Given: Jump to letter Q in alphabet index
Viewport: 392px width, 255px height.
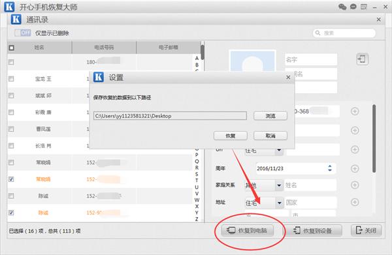Looking at the screenshot, I should click(x=197, y=162).
